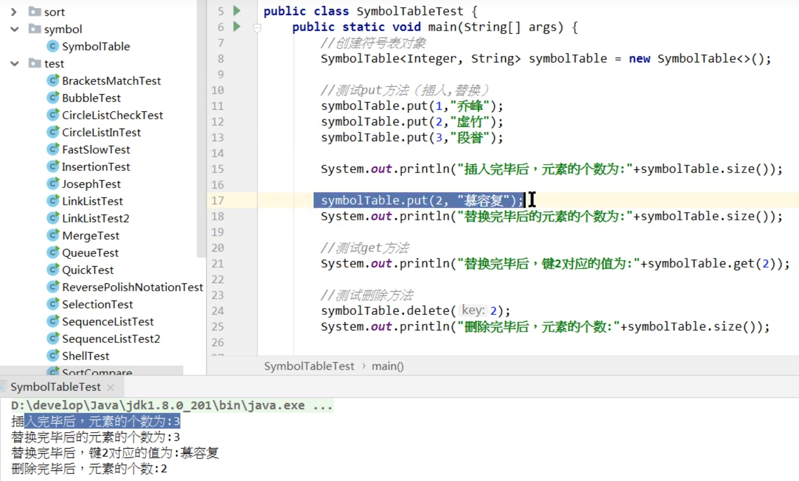Select SequenceListTest2 in project tree
The width and height of the screenshot is (799, 481).
coord(111,339)
